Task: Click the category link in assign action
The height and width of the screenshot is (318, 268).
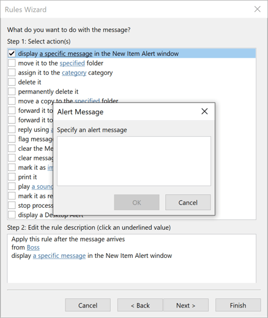Action: [x=74, y=73]
